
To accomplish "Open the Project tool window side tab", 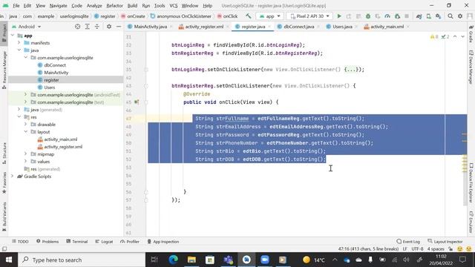I will [4, 33].
